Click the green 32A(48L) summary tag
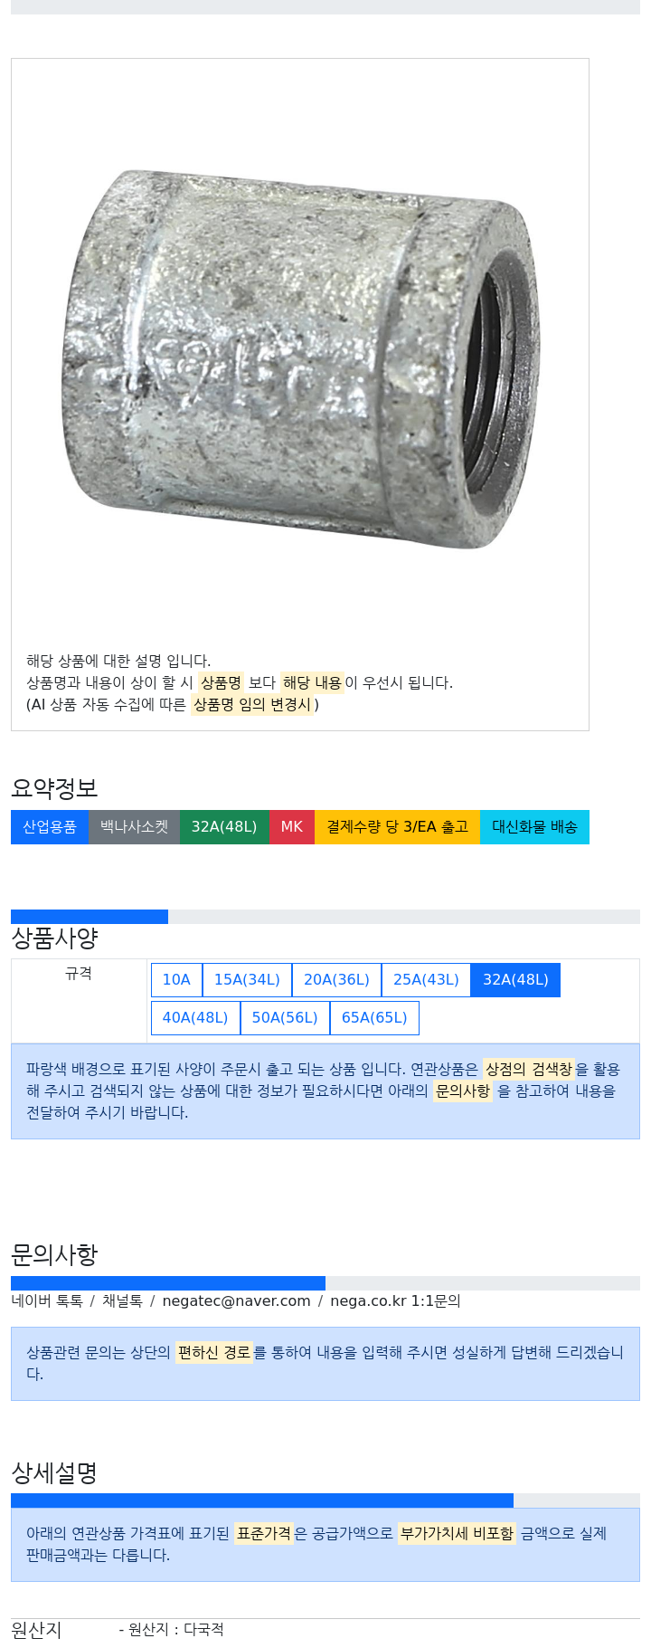Screen dimensions: 651x1648 coord(224,827)
